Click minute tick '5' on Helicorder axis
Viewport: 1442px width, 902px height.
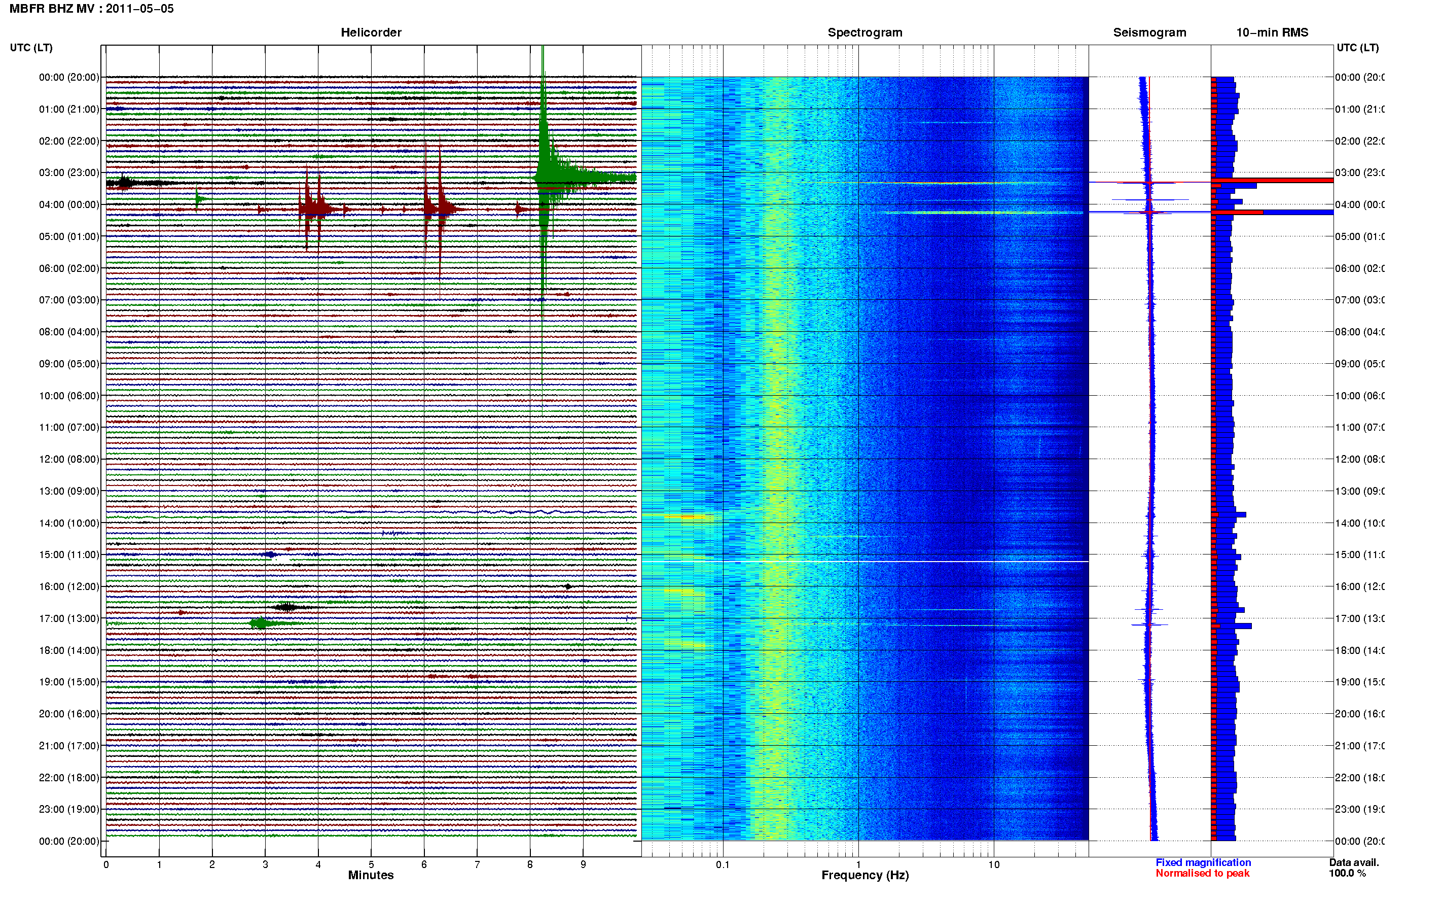point(371,864)
